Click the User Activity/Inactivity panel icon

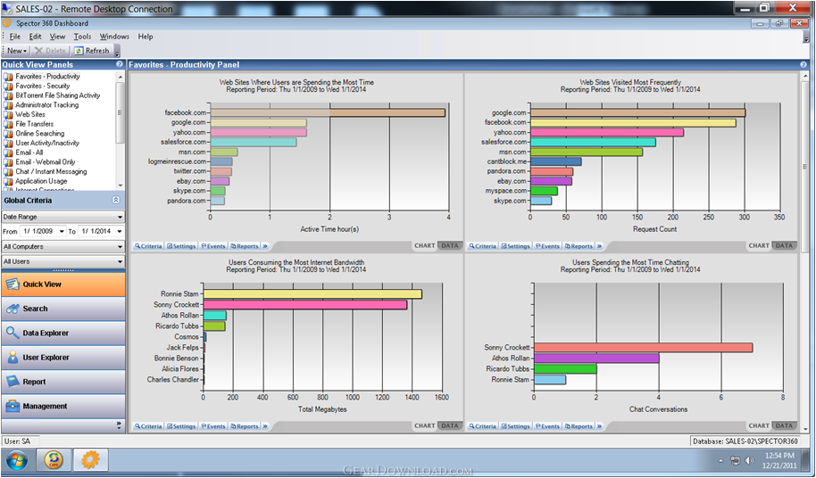coord(8,144)
